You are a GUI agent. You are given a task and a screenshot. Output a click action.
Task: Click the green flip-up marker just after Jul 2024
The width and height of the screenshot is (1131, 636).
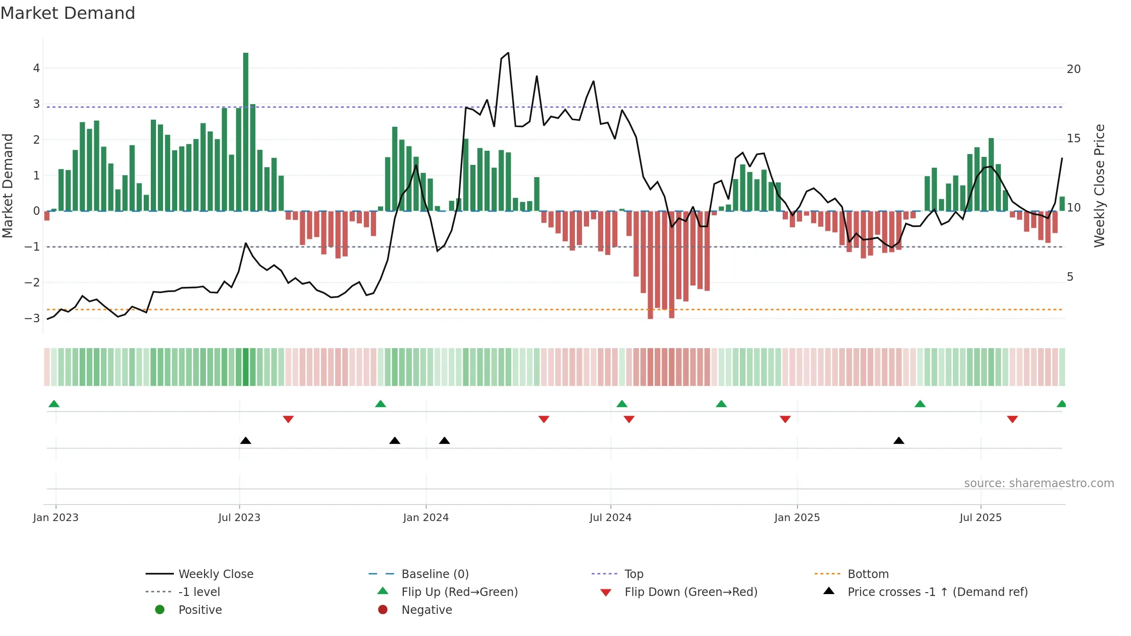622,404
